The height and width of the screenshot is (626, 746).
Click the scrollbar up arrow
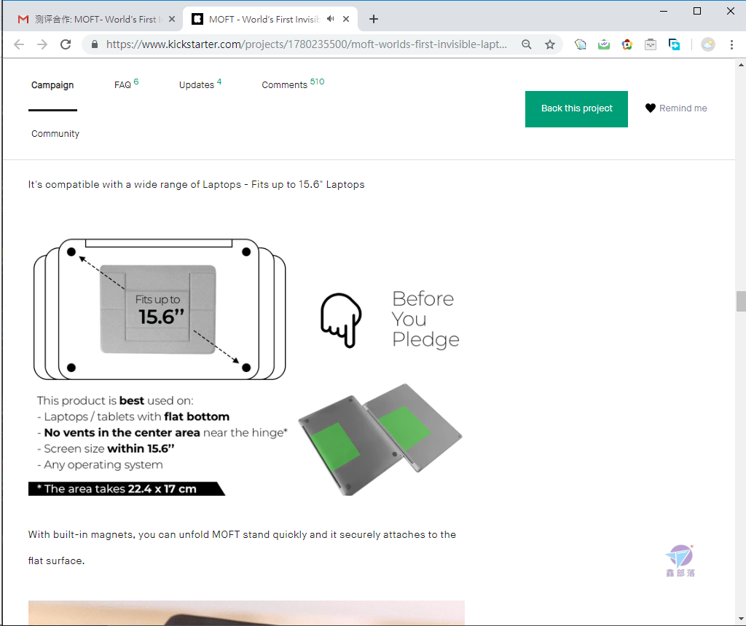click(741, 65)
